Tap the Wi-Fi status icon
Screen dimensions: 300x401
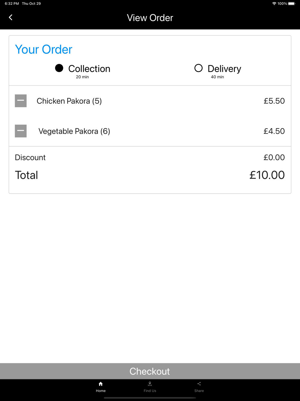point(274,4)
